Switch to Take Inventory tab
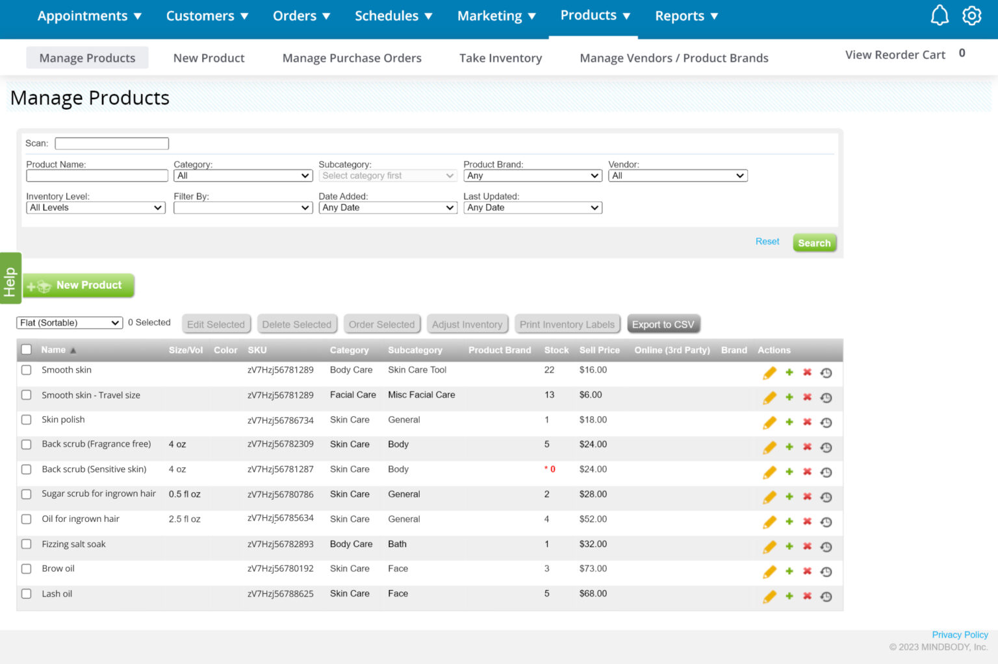 tap(500, 58)
